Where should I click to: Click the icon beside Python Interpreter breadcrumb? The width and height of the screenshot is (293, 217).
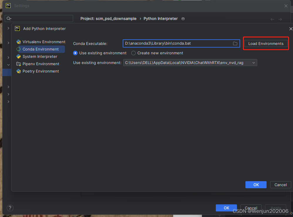pyautogui.click(x=183, y=18)
